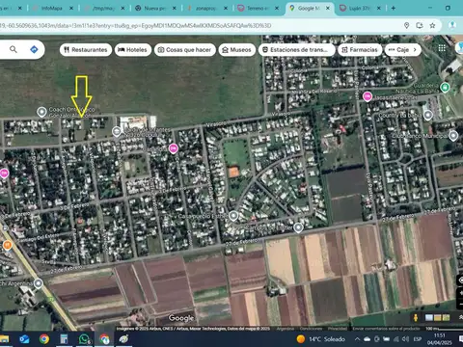Image resolution: width=463 pixels, height=347 pixels.
Task: Choose the third map layer thumbnail
Action: [446, 318]
